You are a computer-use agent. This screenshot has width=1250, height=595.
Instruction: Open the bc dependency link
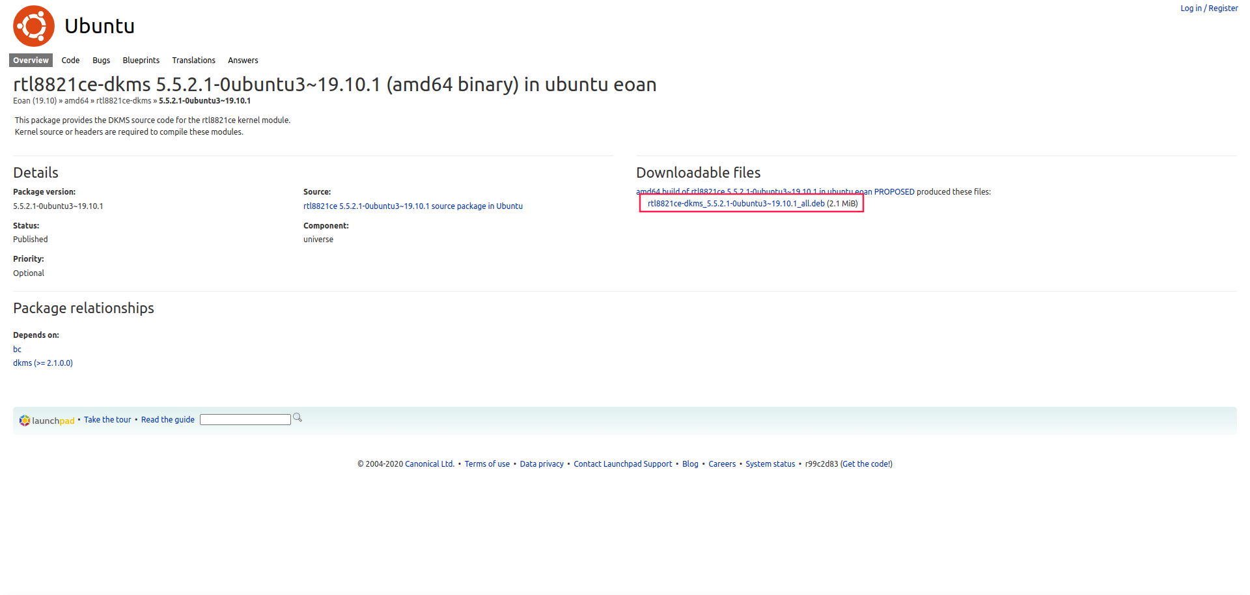click(x=17, y=350)
